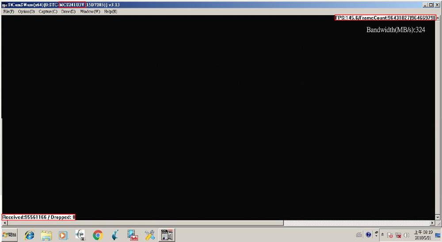Open the Option(O) menu

coord(26,11)
